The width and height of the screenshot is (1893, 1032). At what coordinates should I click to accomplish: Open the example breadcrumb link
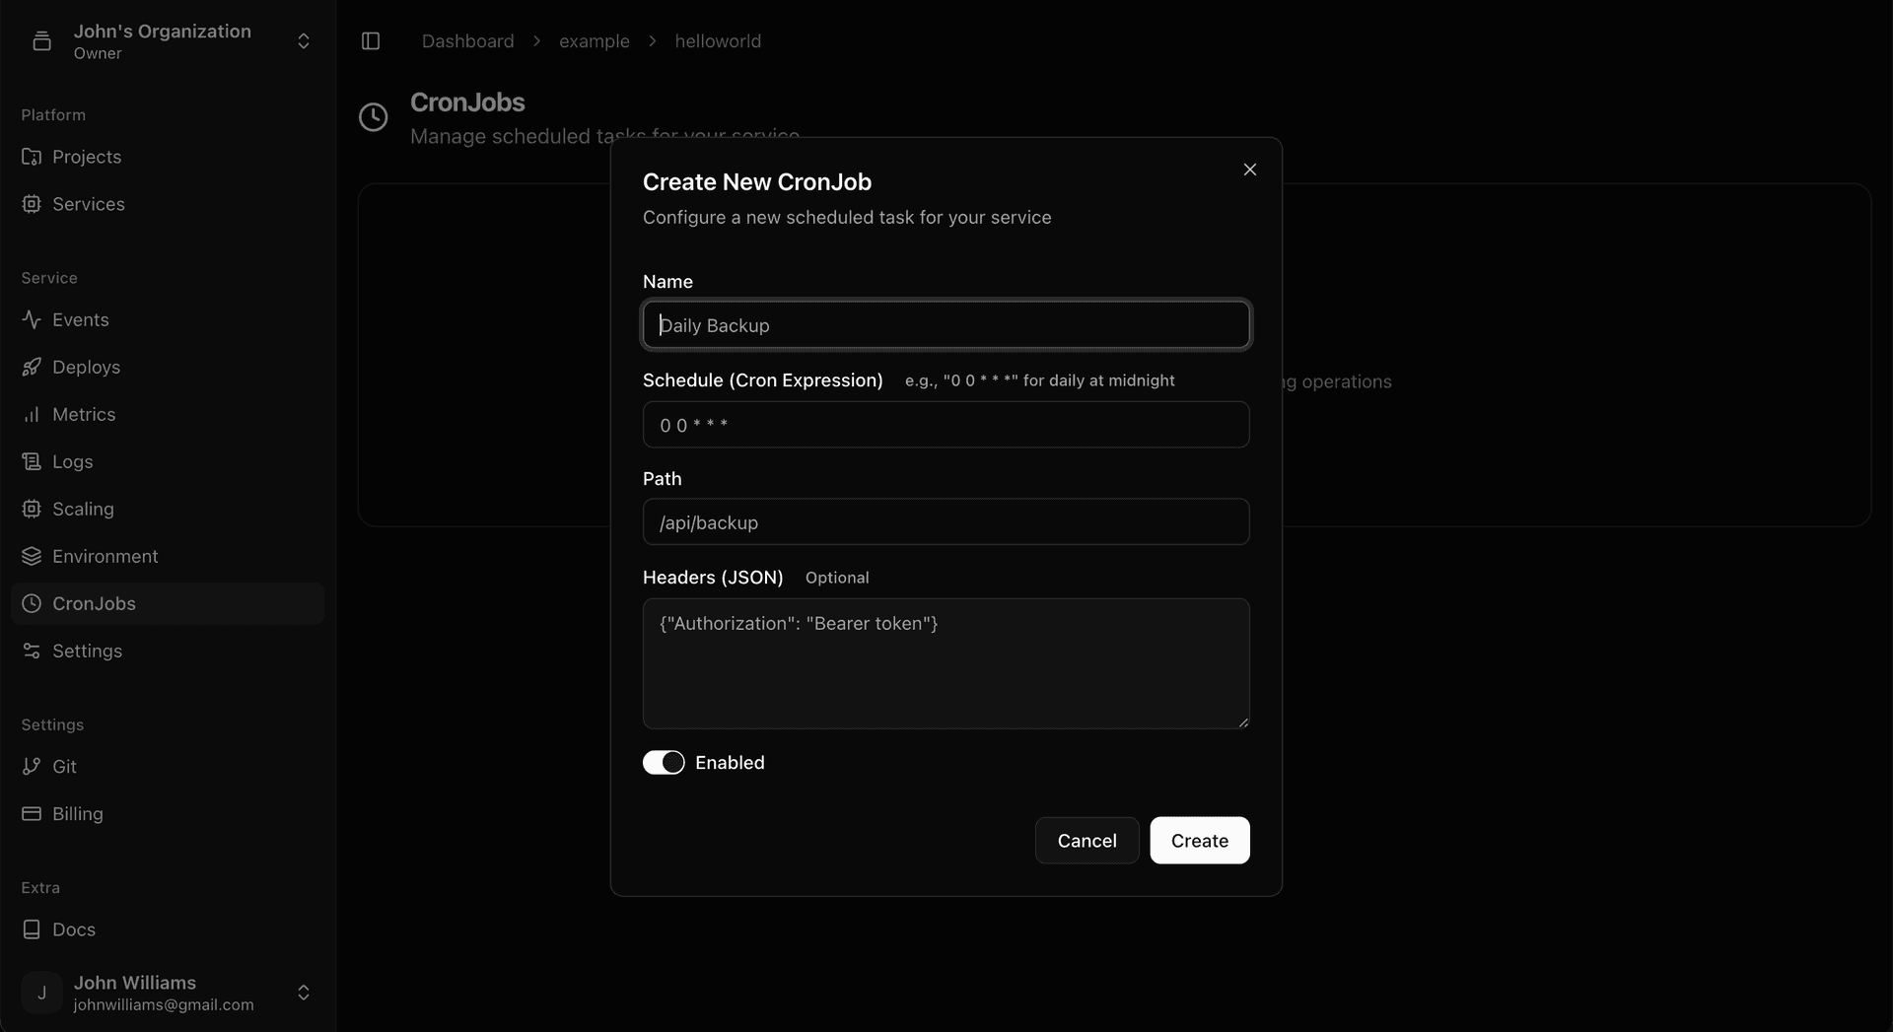click(x=595, y=41)
